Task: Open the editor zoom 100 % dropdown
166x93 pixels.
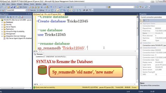Action: [x=40, y=51]
